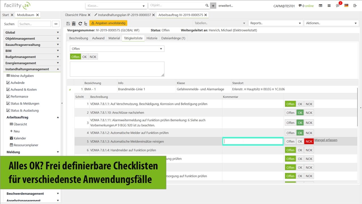
Task: Switch to the Beschreibung tab
Action: point(79,38)
